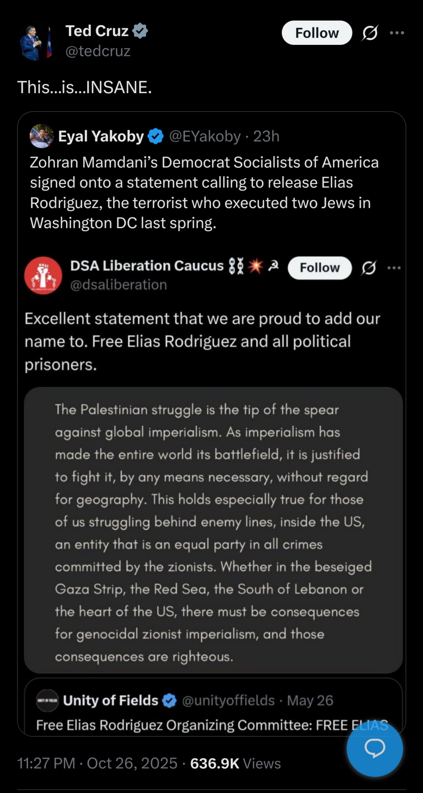Open the @dsaliberation handle link
Image resolution: width=423 pixels, height=793 pixels.
click(118, 285)
